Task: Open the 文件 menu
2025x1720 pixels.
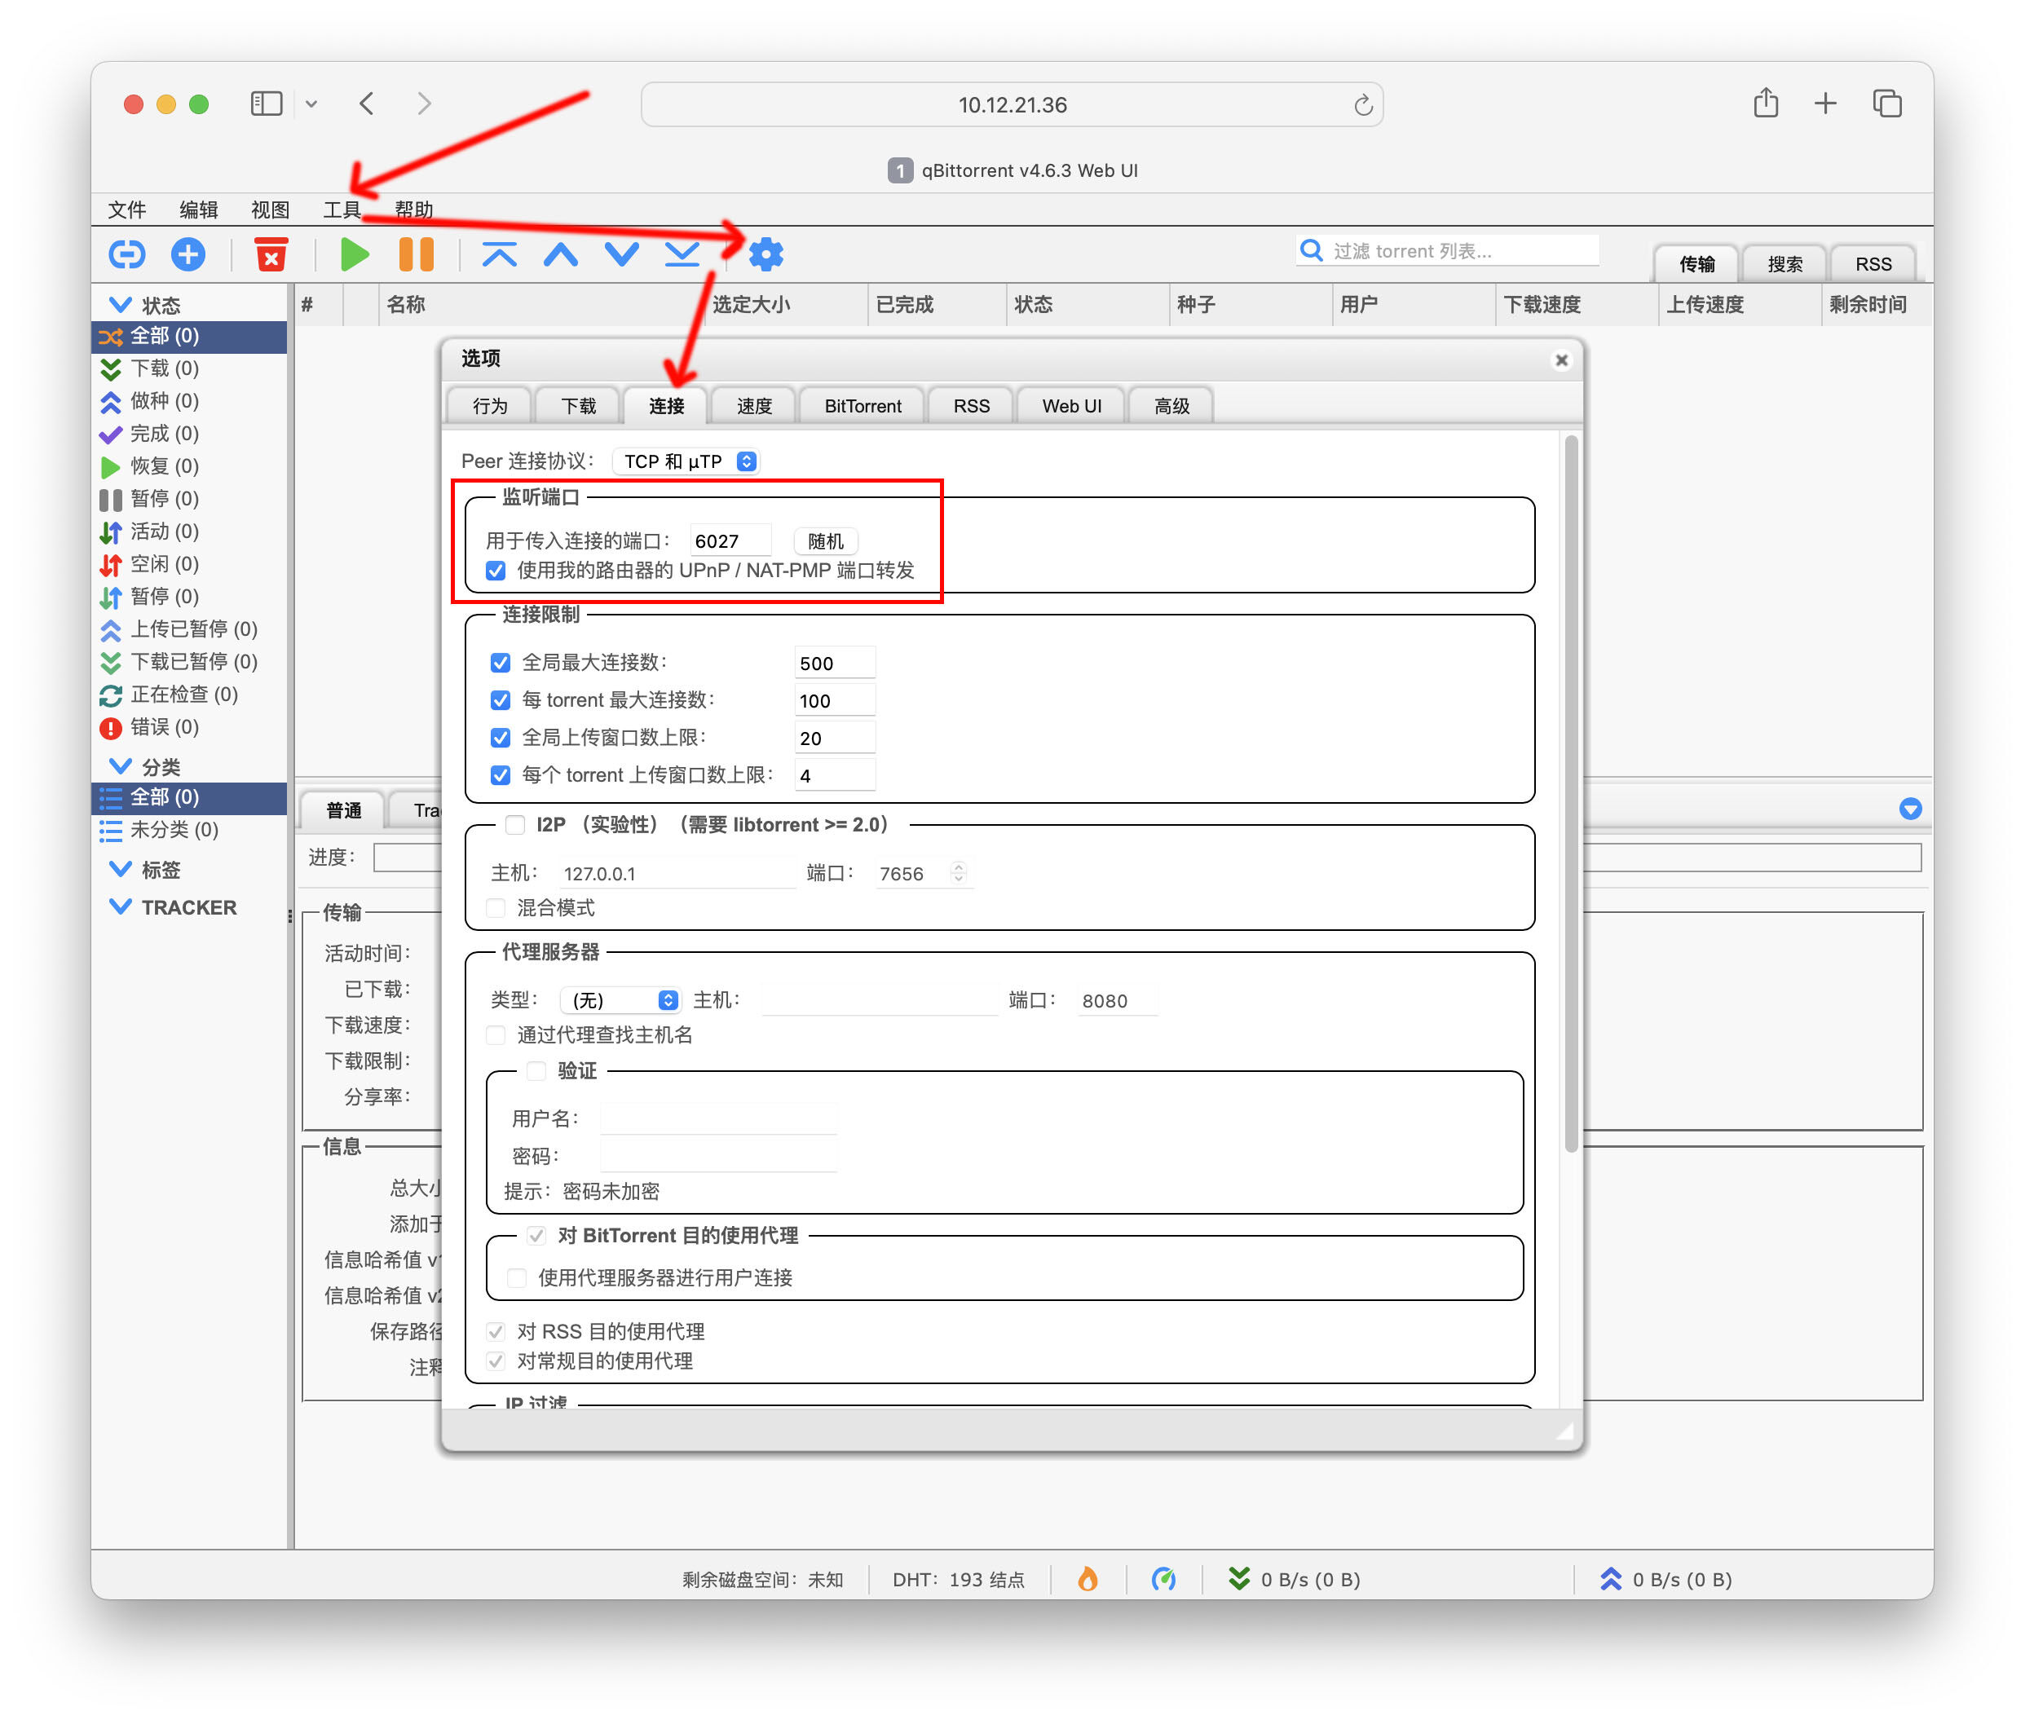Action: [x=126, y=209]
